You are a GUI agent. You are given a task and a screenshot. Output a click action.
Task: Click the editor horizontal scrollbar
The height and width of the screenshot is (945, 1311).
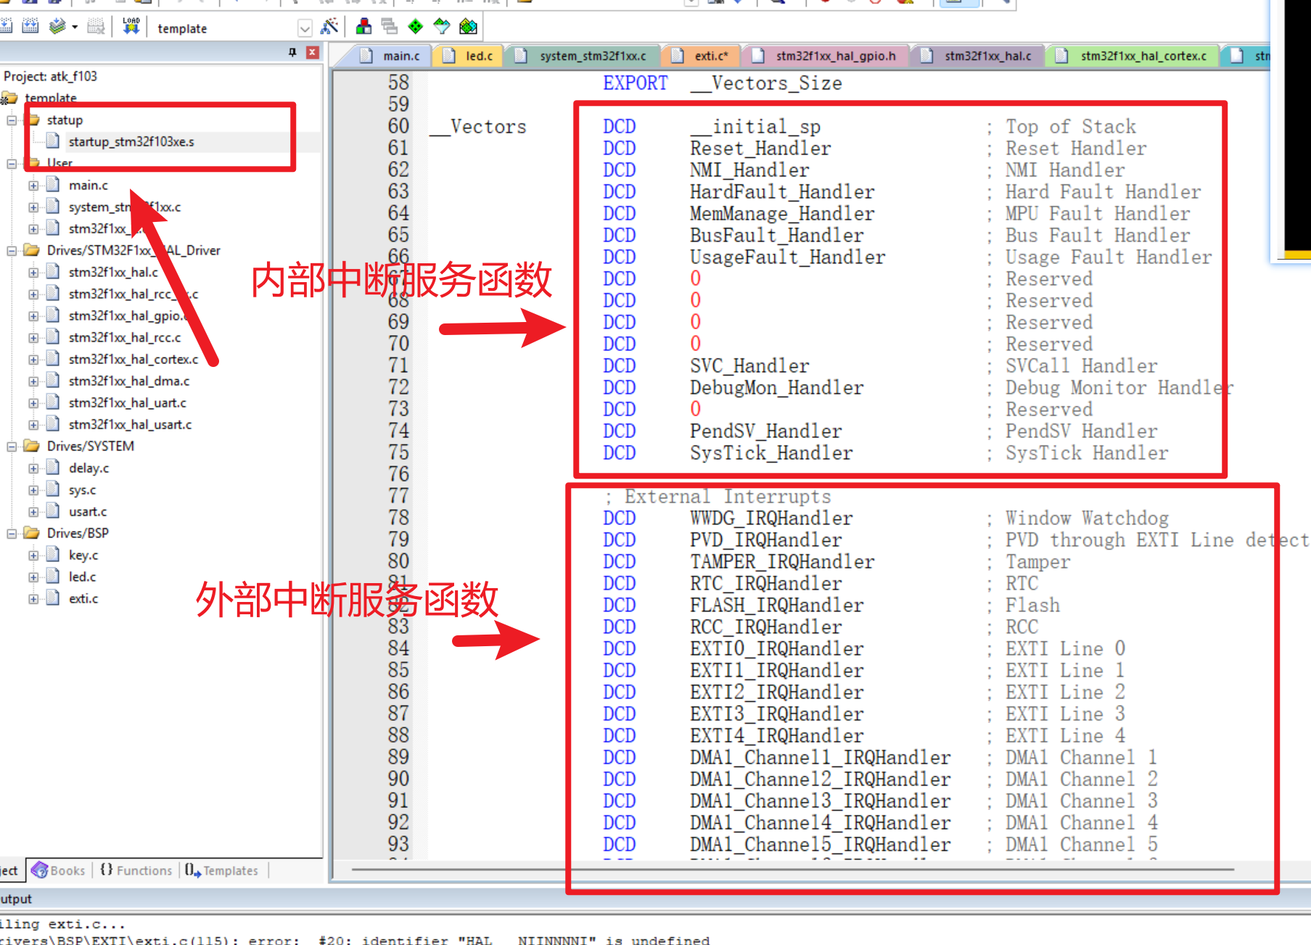point(792,869)
